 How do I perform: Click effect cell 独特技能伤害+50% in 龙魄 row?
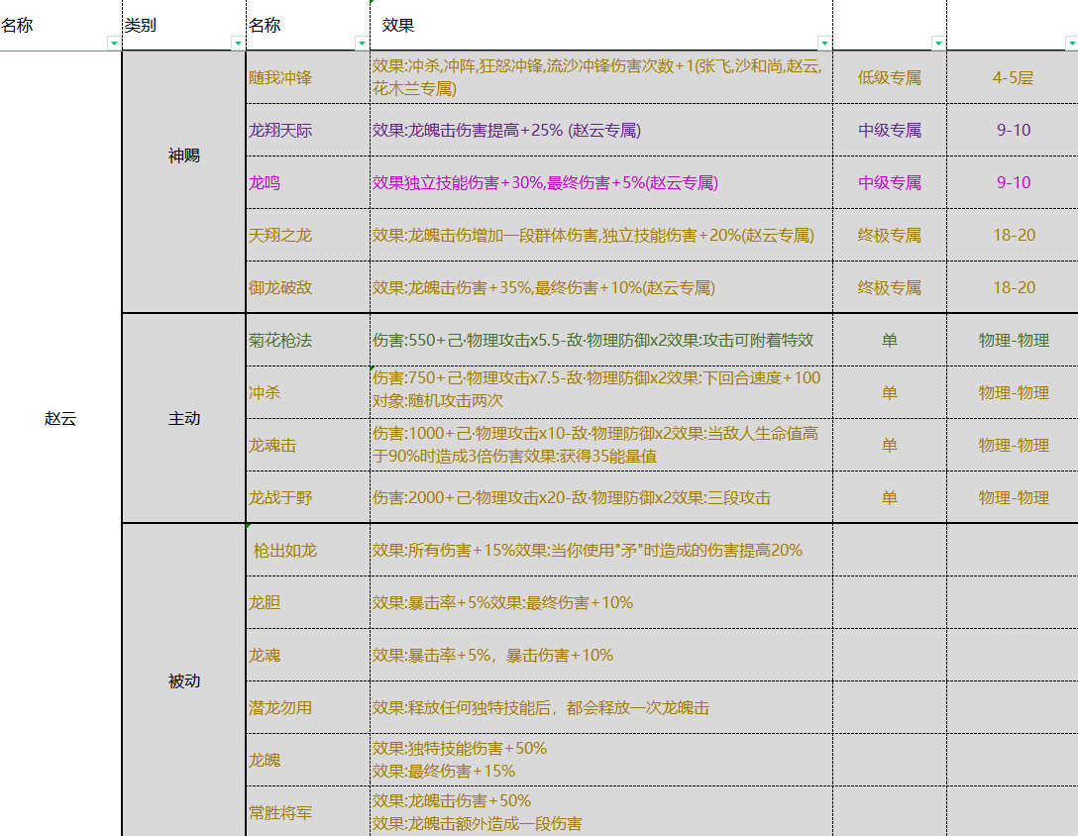tap(600, 760)
